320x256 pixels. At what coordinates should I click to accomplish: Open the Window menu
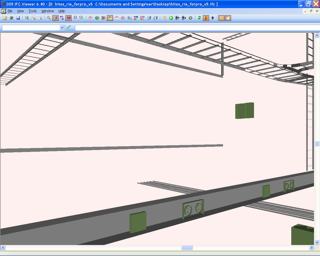click(47, 11)
